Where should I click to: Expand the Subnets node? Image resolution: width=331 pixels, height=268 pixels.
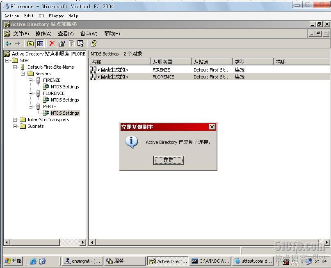tap(15, 126)
